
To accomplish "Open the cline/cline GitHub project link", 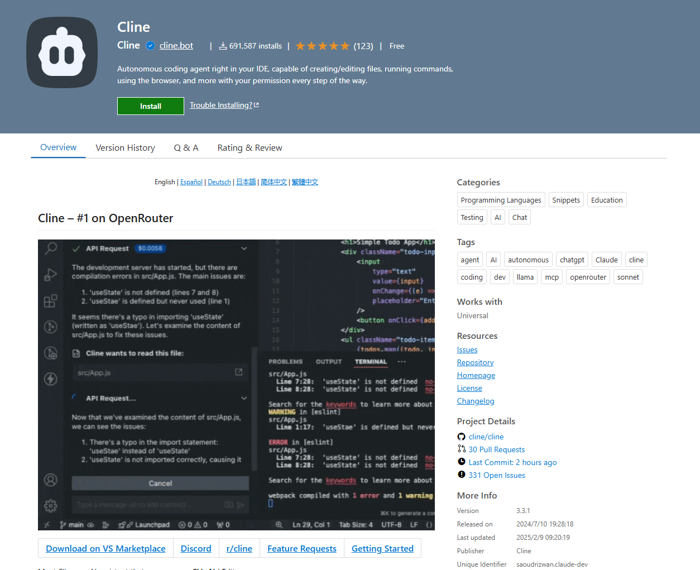I will pyautogui.click(x=486, y=437).
